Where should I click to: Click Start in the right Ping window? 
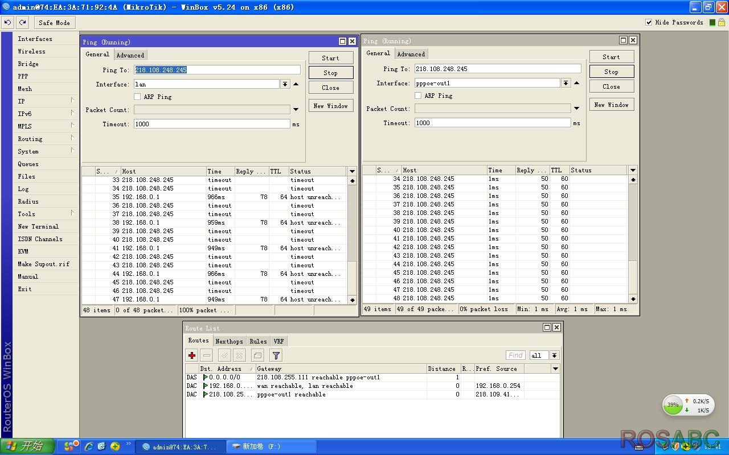612,57
